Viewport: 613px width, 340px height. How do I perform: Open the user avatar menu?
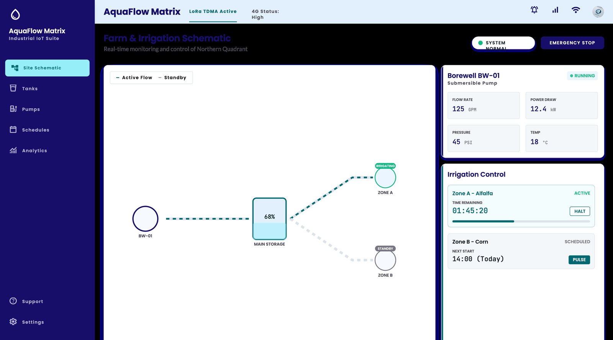tap(598, 12)
